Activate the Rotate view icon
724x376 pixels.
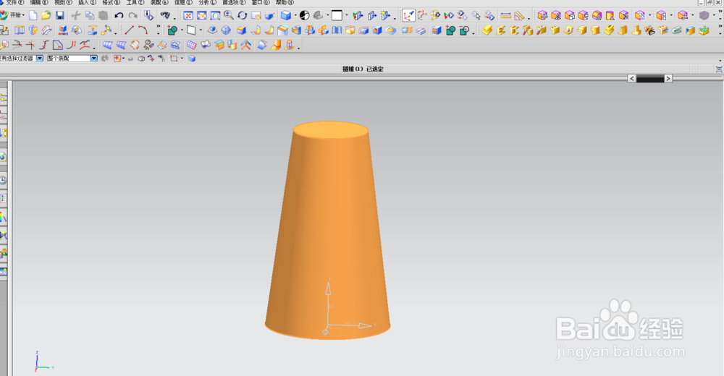(x=243, y=16)
